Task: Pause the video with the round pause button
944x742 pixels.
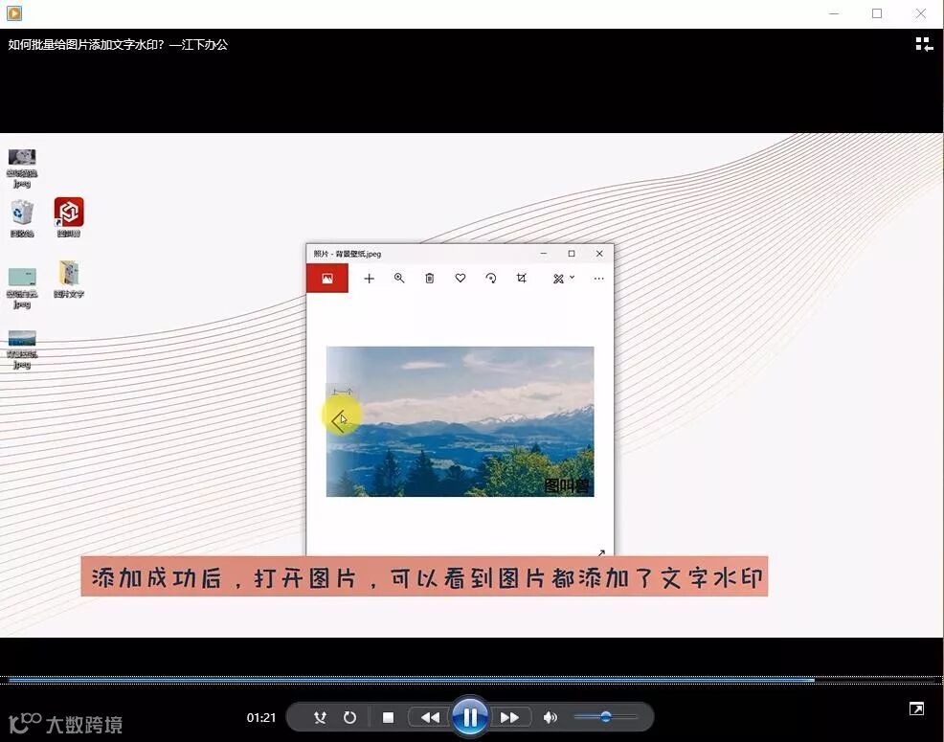Action: [469, 717]
